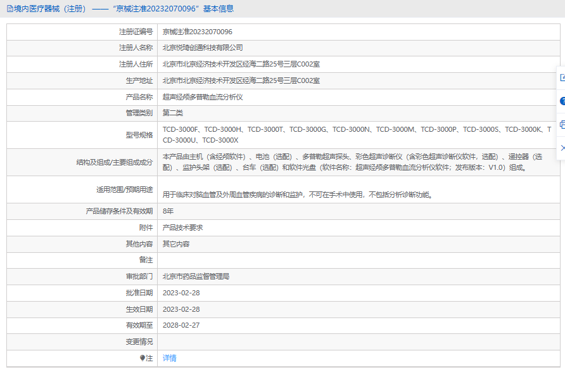Click the address value in the 生产地址 row
The height and width of the screenshot is (372, 565).
pos(241,80)
